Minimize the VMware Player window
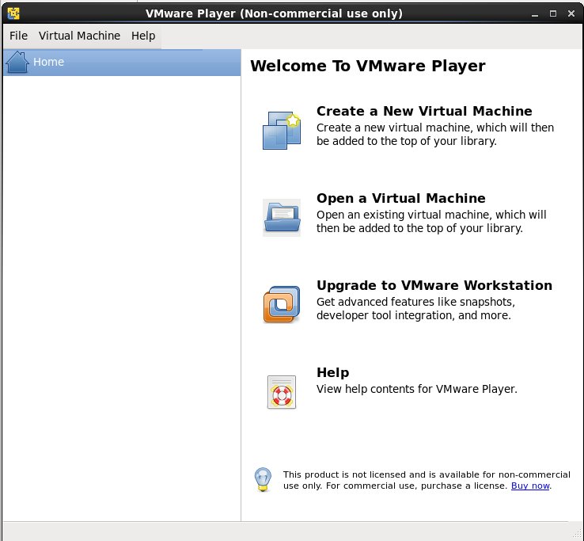The width and height of the screenshot is (584, 541). [x=535, y=14]
